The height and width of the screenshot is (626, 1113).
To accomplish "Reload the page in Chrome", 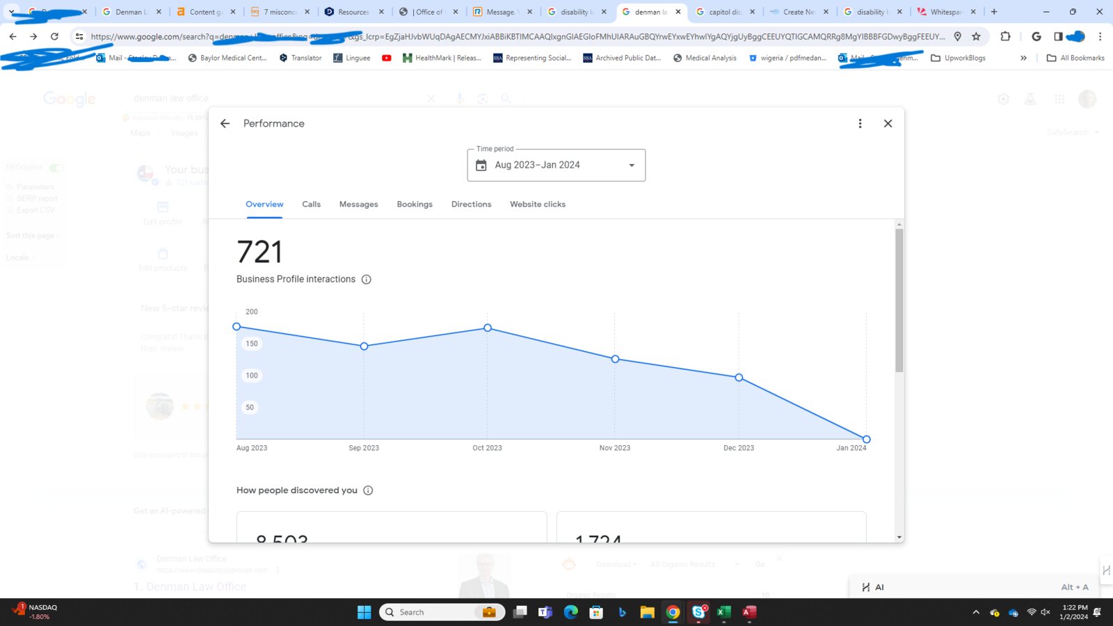I will coord(54,36).
